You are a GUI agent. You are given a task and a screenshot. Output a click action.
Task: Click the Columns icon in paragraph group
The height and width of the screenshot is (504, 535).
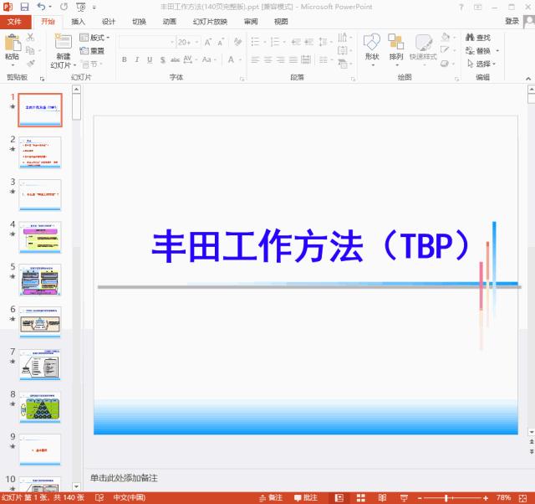pyautogui.click(x=325, y=60)
